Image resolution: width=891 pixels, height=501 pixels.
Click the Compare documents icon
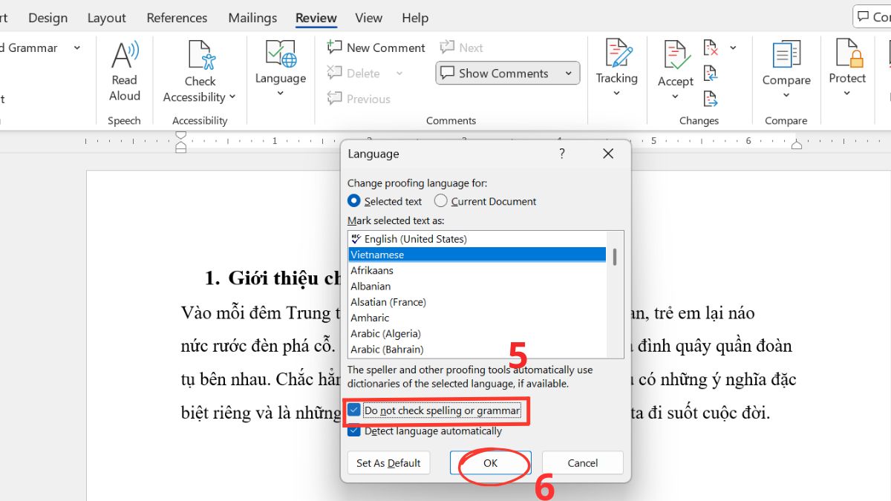(x=786, y=54)
